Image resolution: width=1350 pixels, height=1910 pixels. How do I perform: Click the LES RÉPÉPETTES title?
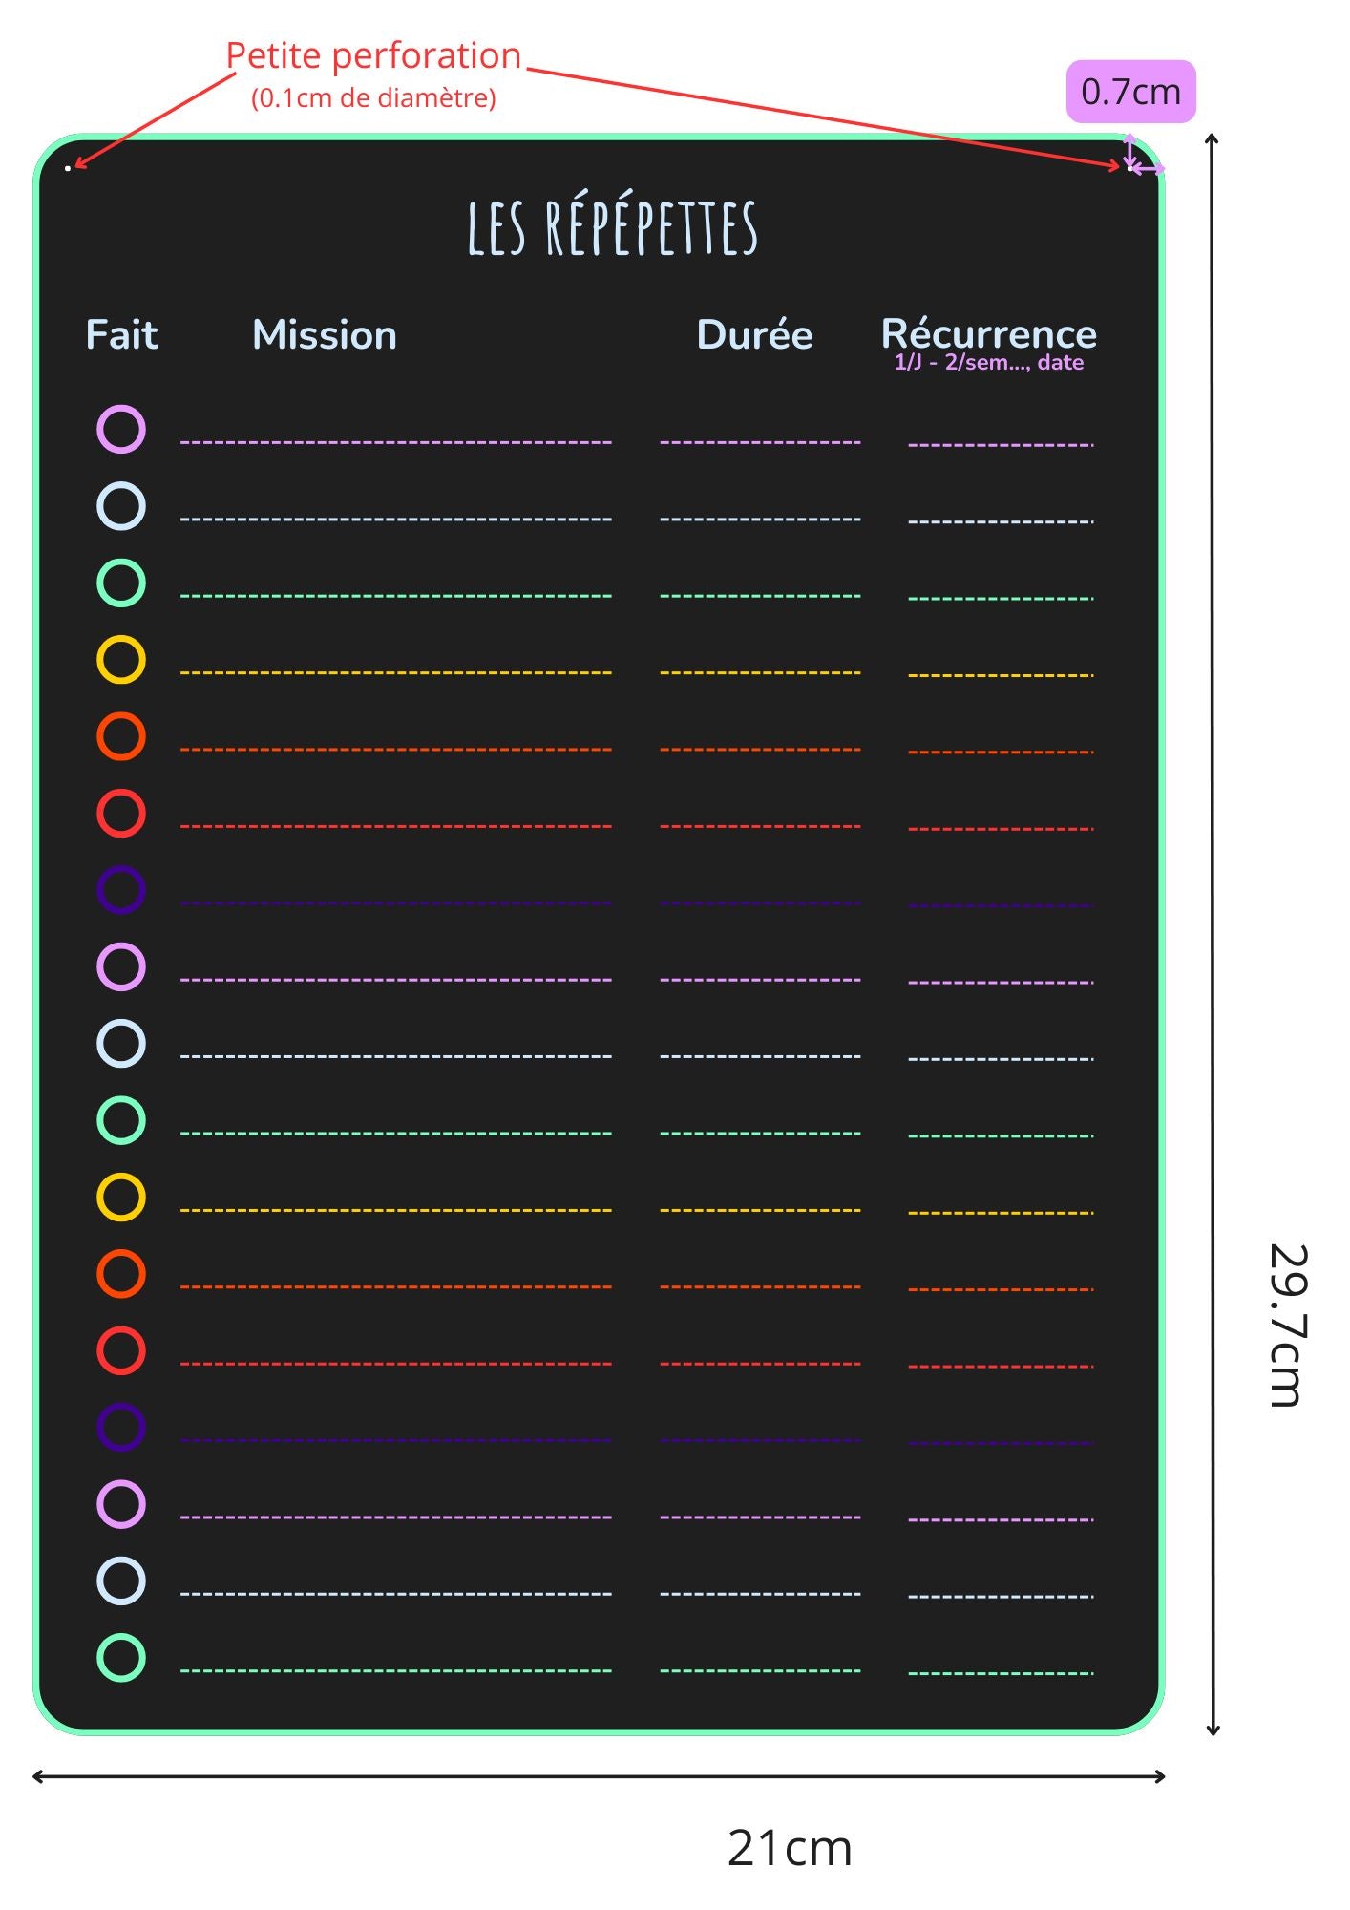pyautogui.click(x=612, y=227)
